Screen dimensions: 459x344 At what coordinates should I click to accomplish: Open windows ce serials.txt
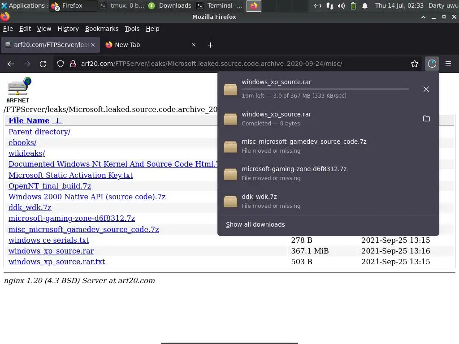pos(48,240)
